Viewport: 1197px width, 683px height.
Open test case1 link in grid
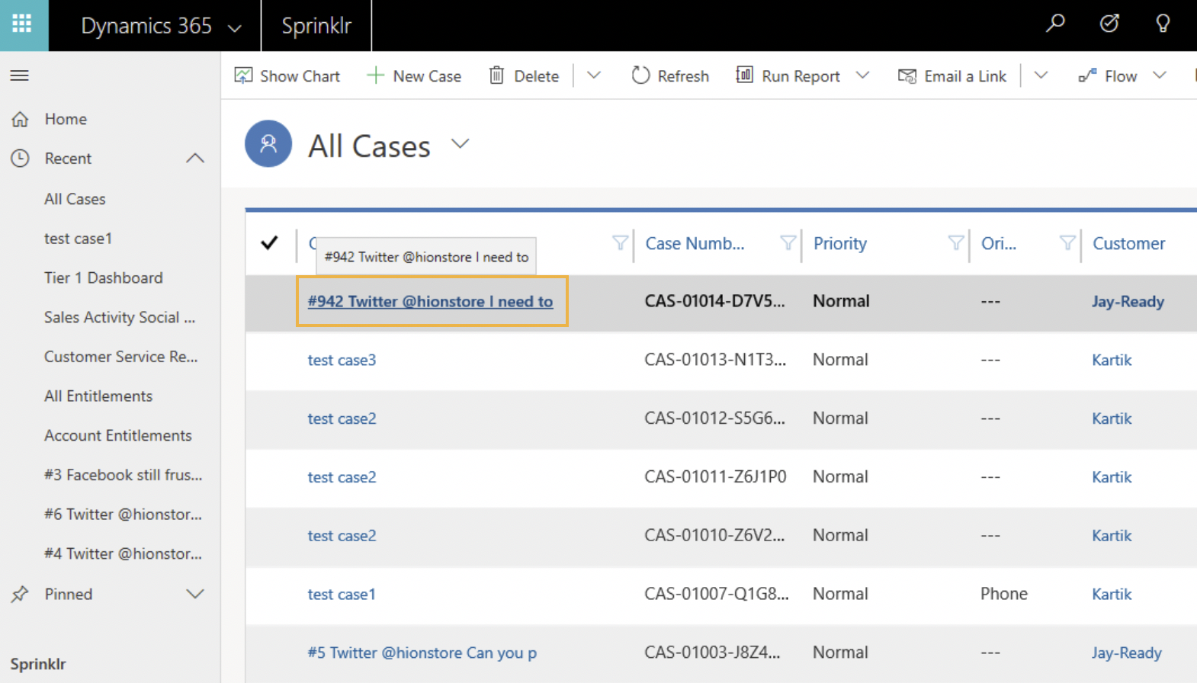(x=342, y=595)
